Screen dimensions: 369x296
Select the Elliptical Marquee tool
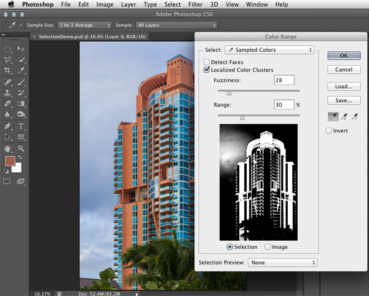click(x=7, y=49)
